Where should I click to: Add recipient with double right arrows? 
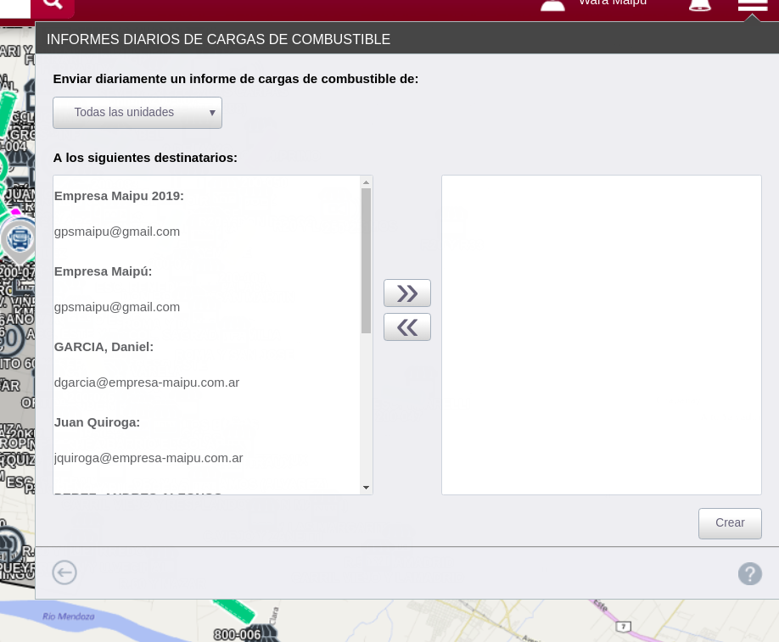(407, 293)
